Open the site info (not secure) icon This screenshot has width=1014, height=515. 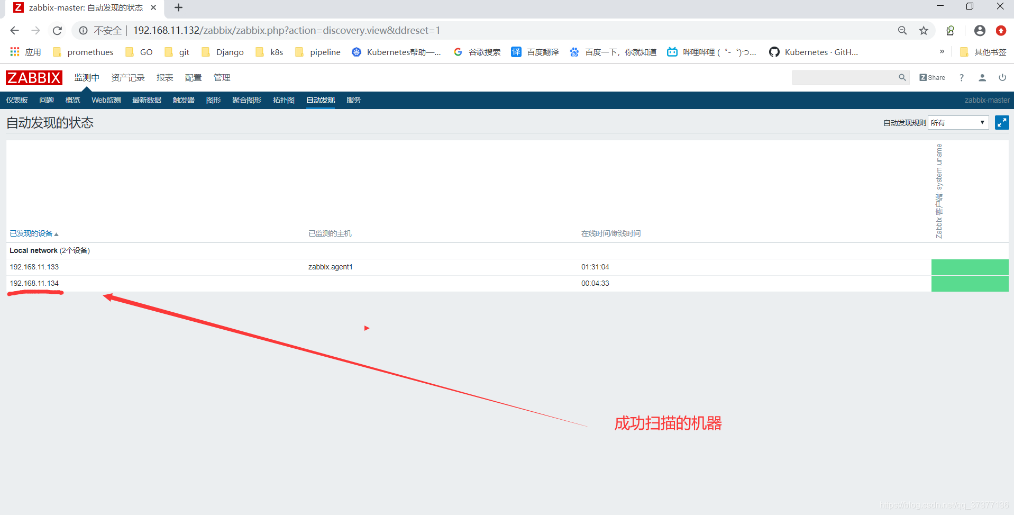(83, 31)
